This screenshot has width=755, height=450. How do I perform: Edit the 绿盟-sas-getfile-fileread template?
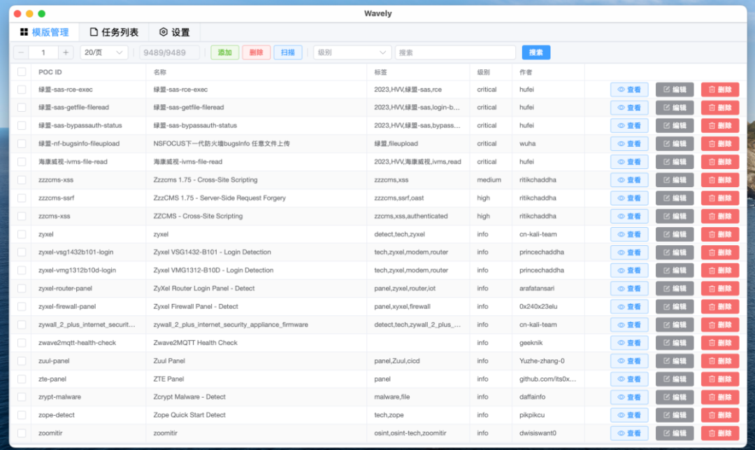(x=675, y=108)
